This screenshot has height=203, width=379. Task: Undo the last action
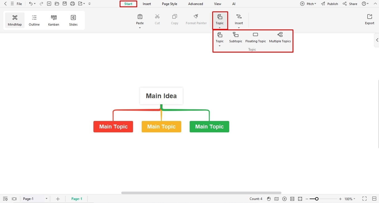(31, 4)
